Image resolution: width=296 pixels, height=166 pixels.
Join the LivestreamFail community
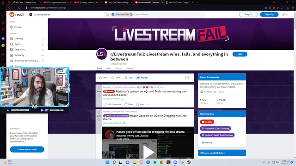(x=240, y=54)
